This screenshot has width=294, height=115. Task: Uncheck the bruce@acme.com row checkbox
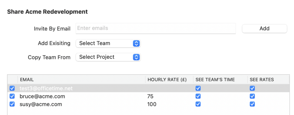coord(12,96)
